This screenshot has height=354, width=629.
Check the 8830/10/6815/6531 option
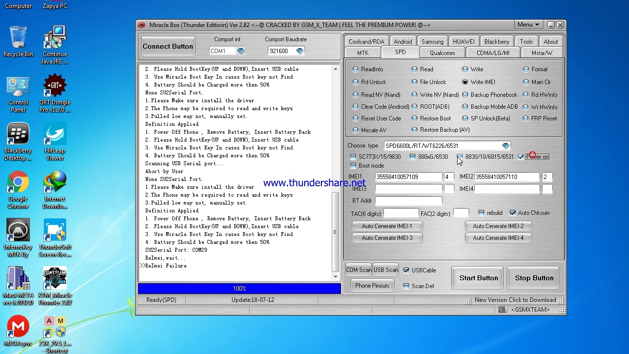(x=459, y=157)
